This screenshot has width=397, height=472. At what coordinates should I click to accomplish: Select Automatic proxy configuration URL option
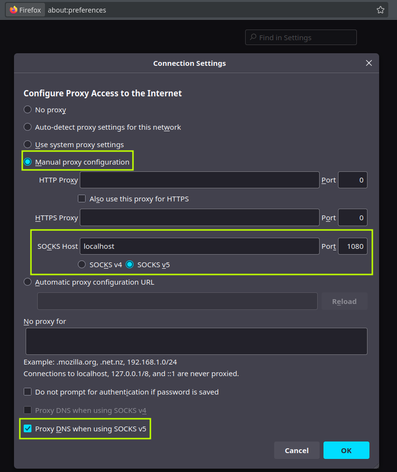point(28,282)
